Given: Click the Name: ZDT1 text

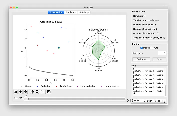Looking at the screenshot, I should pyautogui.click(x=139, y=16).
